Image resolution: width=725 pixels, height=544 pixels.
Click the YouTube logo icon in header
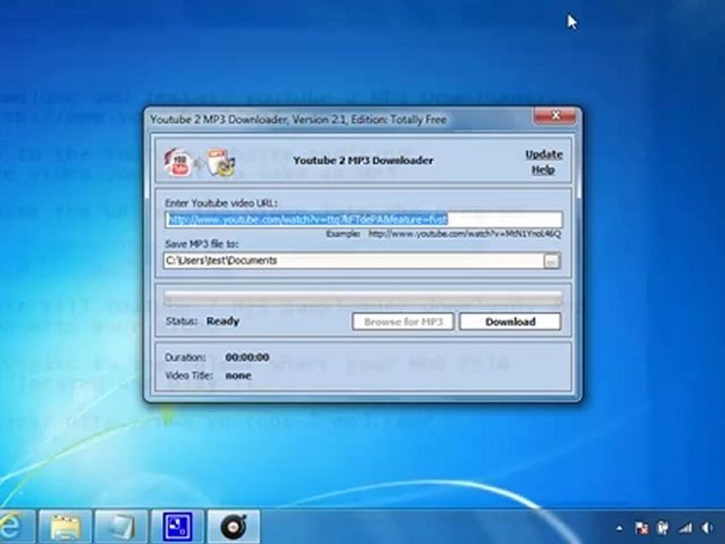(178, 162)
